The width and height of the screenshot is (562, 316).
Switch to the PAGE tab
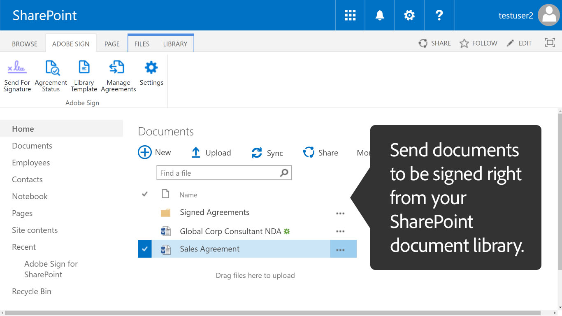point(112,44)
